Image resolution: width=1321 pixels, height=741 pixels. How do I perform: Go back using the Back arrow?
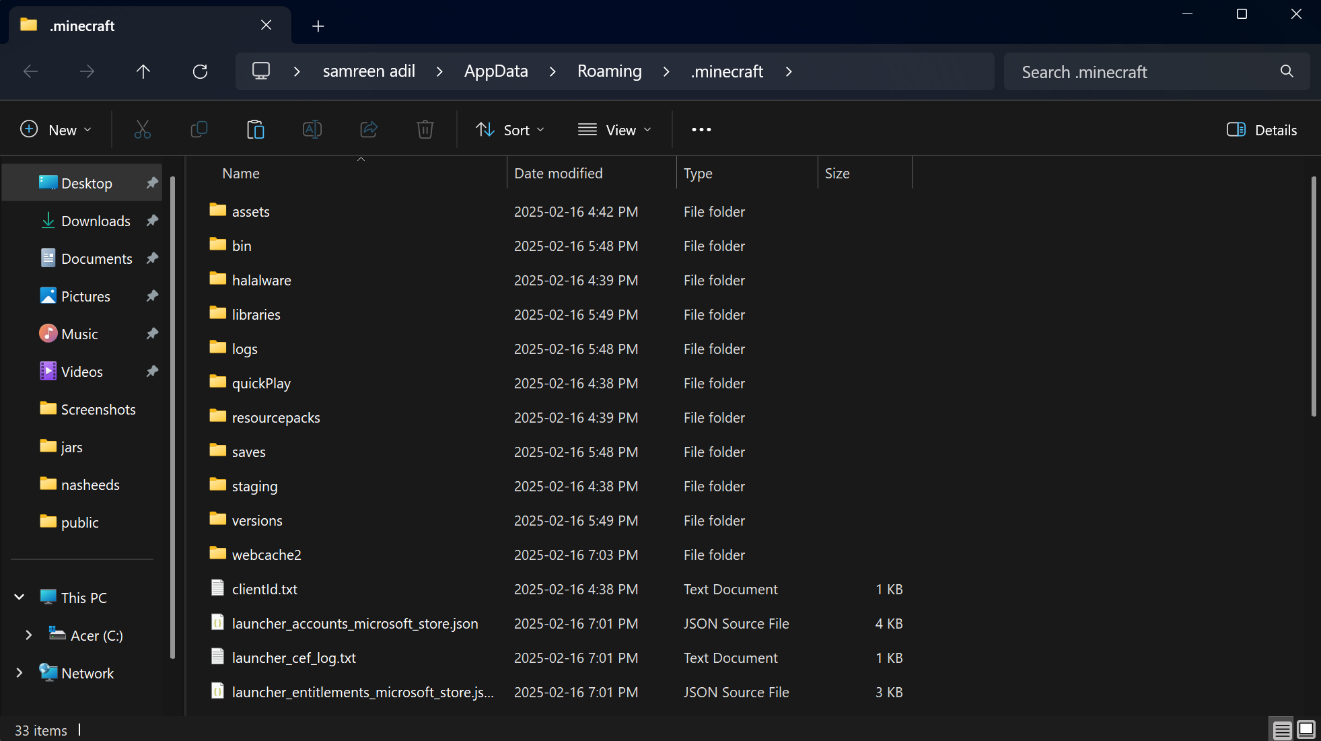(30, 71)
